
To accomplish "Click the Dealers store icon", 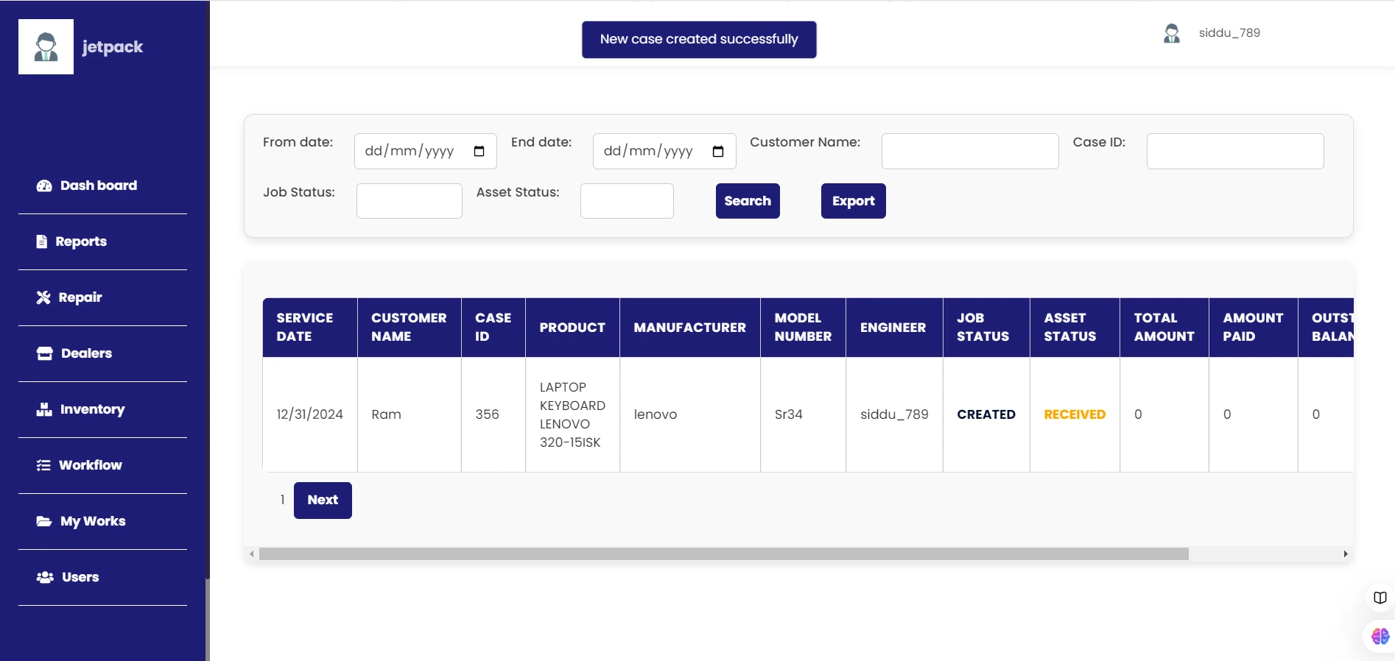I will tap(45, 353).
